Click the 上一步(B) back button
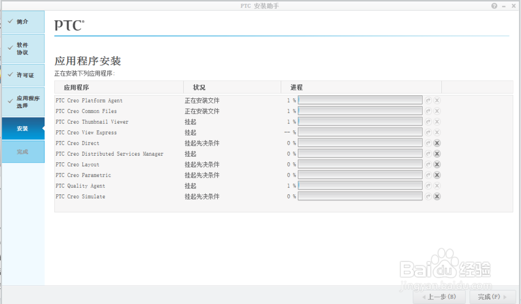This screenshot has height=304, width=521. 439,297
